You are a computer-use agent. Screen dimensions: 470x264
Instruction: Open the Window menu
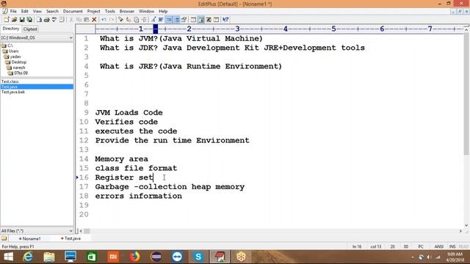[146, 11]
